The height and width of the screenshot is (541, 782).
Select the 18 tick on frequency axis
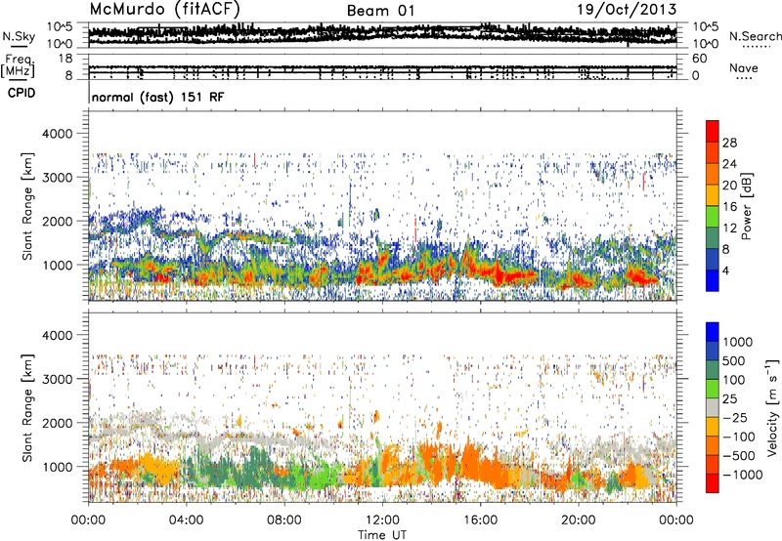coord(65,59)
